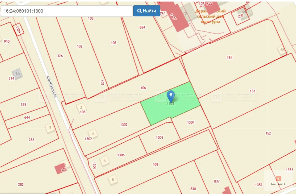The width and height of the screenshot is (296, 194).
Task: Click parcel label 1384
Action: pos(18,29)
